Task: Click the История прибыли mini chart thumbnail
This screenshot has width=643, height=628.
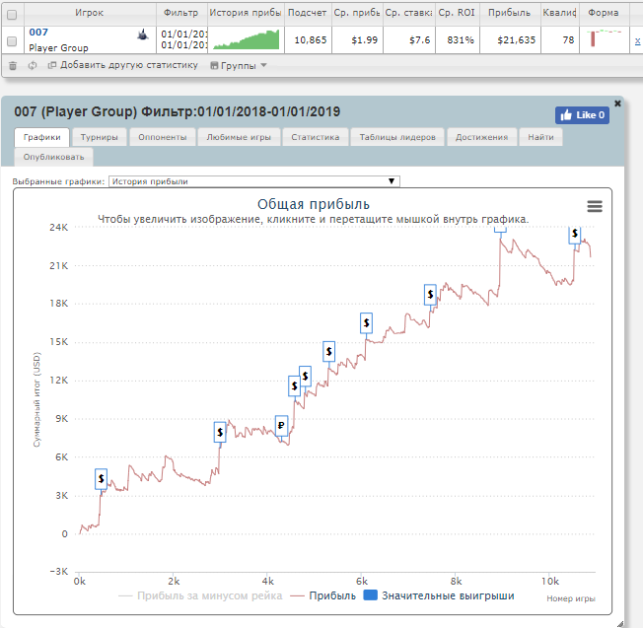Action: [x=246, y=39]
